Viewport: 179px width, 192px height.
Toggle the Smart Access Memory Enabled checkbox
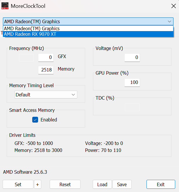(x=35, y=120)
